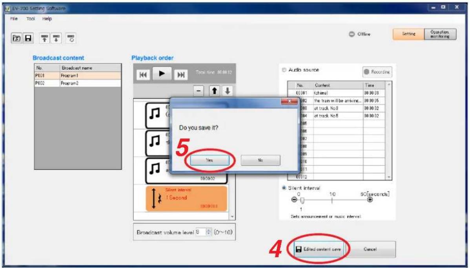Screen dimensions: 470x268
Task: Switch to Operation monitoring mode
Action: [440, 34]
